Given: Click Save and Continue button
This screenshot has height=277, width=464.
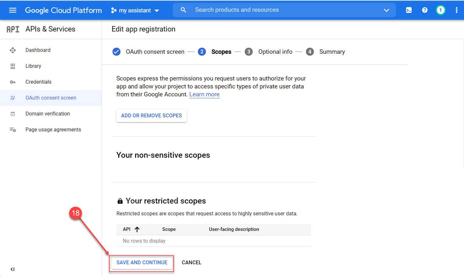Looking at the screenshot, I should point(142,263).
